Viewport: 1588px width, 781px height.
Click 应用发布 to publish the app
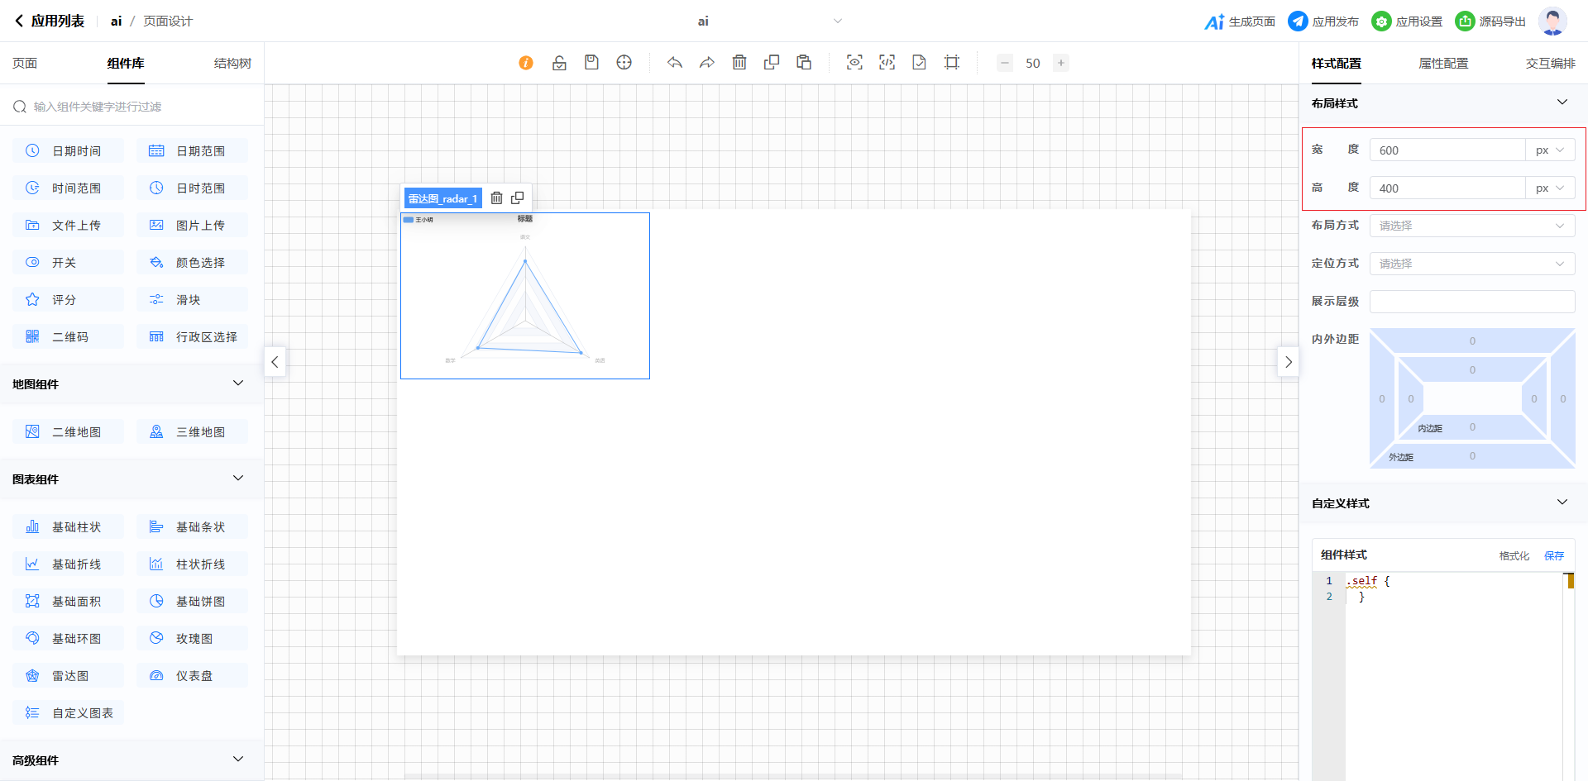pos(1323,21)
